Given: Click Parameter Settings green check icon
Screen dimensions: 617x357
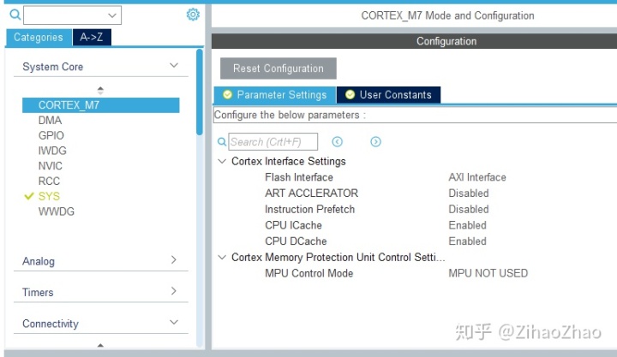Looking at the screenshot, I should coord(227,95).
